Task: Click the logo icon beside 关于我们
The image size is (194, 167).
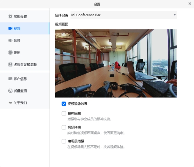Action: coord(10,103)
